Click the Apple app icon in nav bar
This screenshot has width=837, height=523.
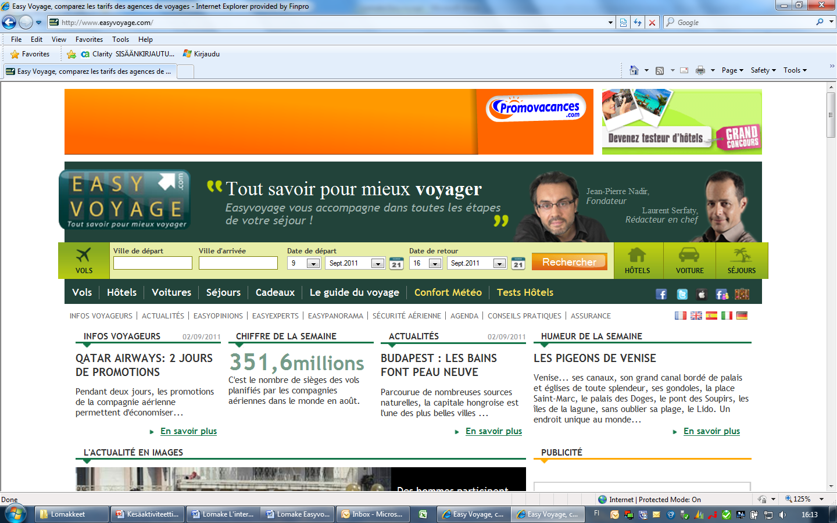click(x=702, y=294)
